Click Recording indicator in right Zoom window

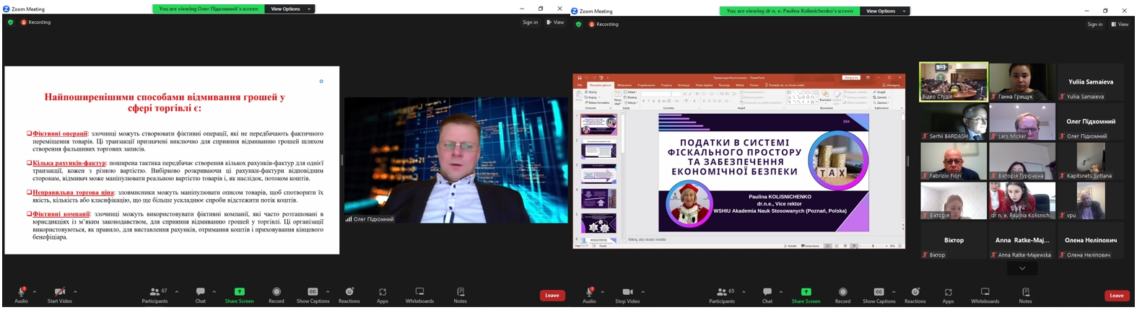604,25
